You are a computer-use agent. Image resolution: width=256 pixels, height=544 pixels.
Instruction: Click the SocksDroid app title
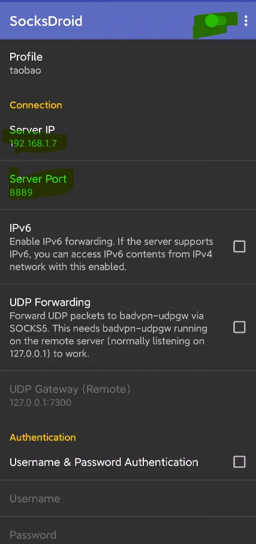pyautogui.click(x=46, y=21)
